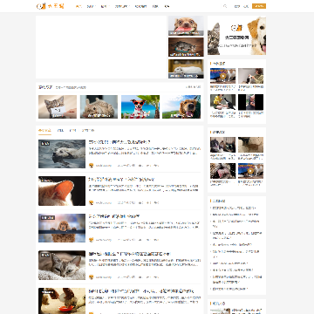Screen dimensions: 314x314
Task: Open the brown poodle article headline
Action: (114, 216)
